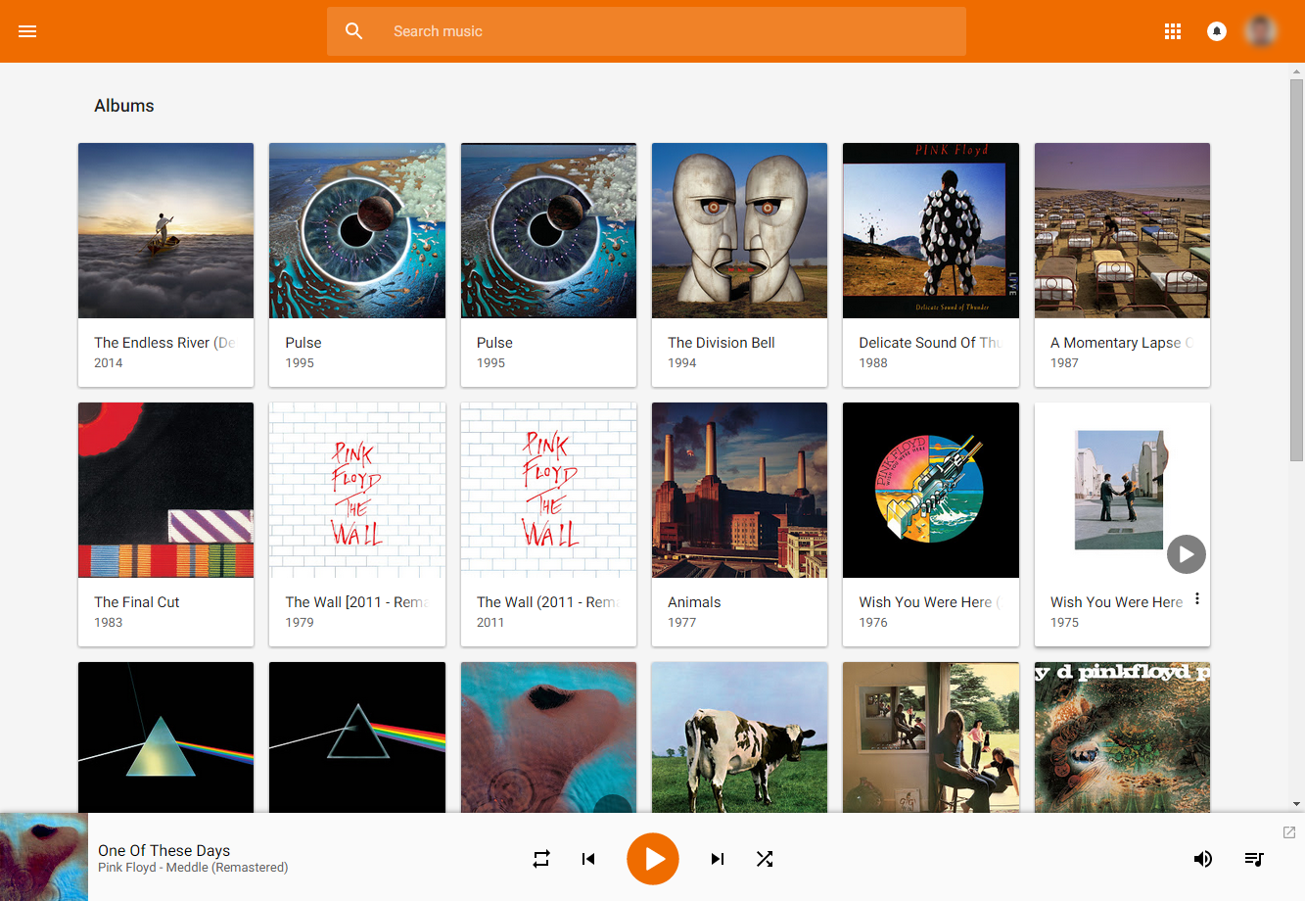Image resolution: width=1305 pixels, height=901 pixels.
Task: Click the search magnifier icon
Action: [354, 31]
